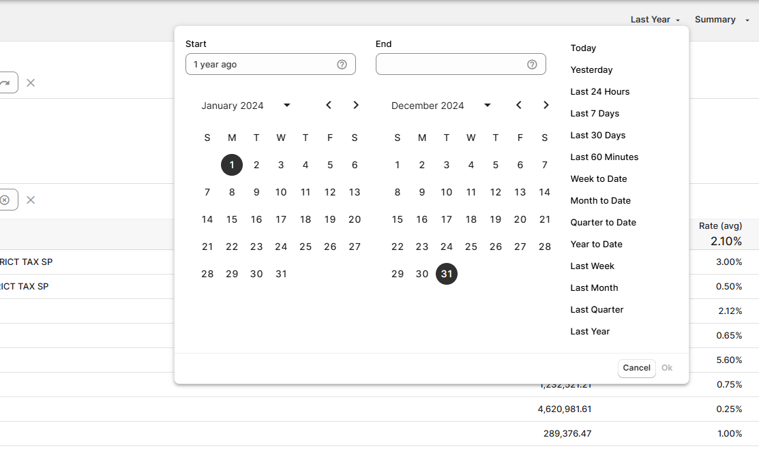The height and width of the screenshot is (453, 759).
Task: Remove the upper filter row with X
Action: (x=31, y=83)
